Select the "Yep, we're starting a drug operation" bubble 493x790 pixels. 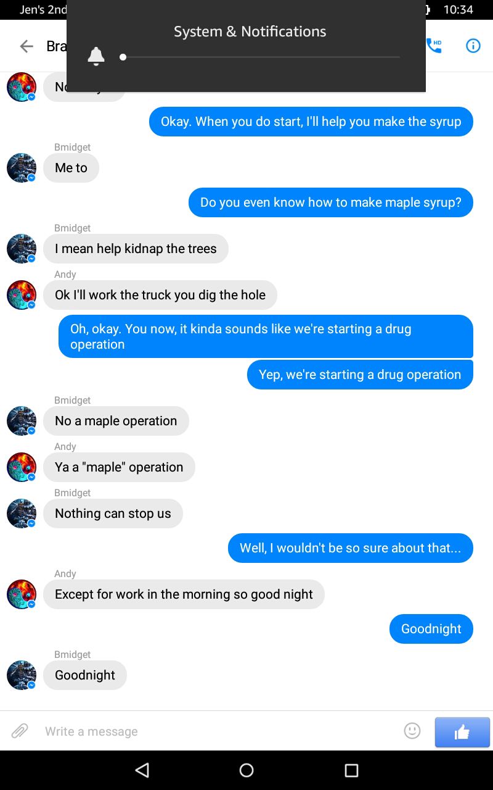tap(360, 375)
